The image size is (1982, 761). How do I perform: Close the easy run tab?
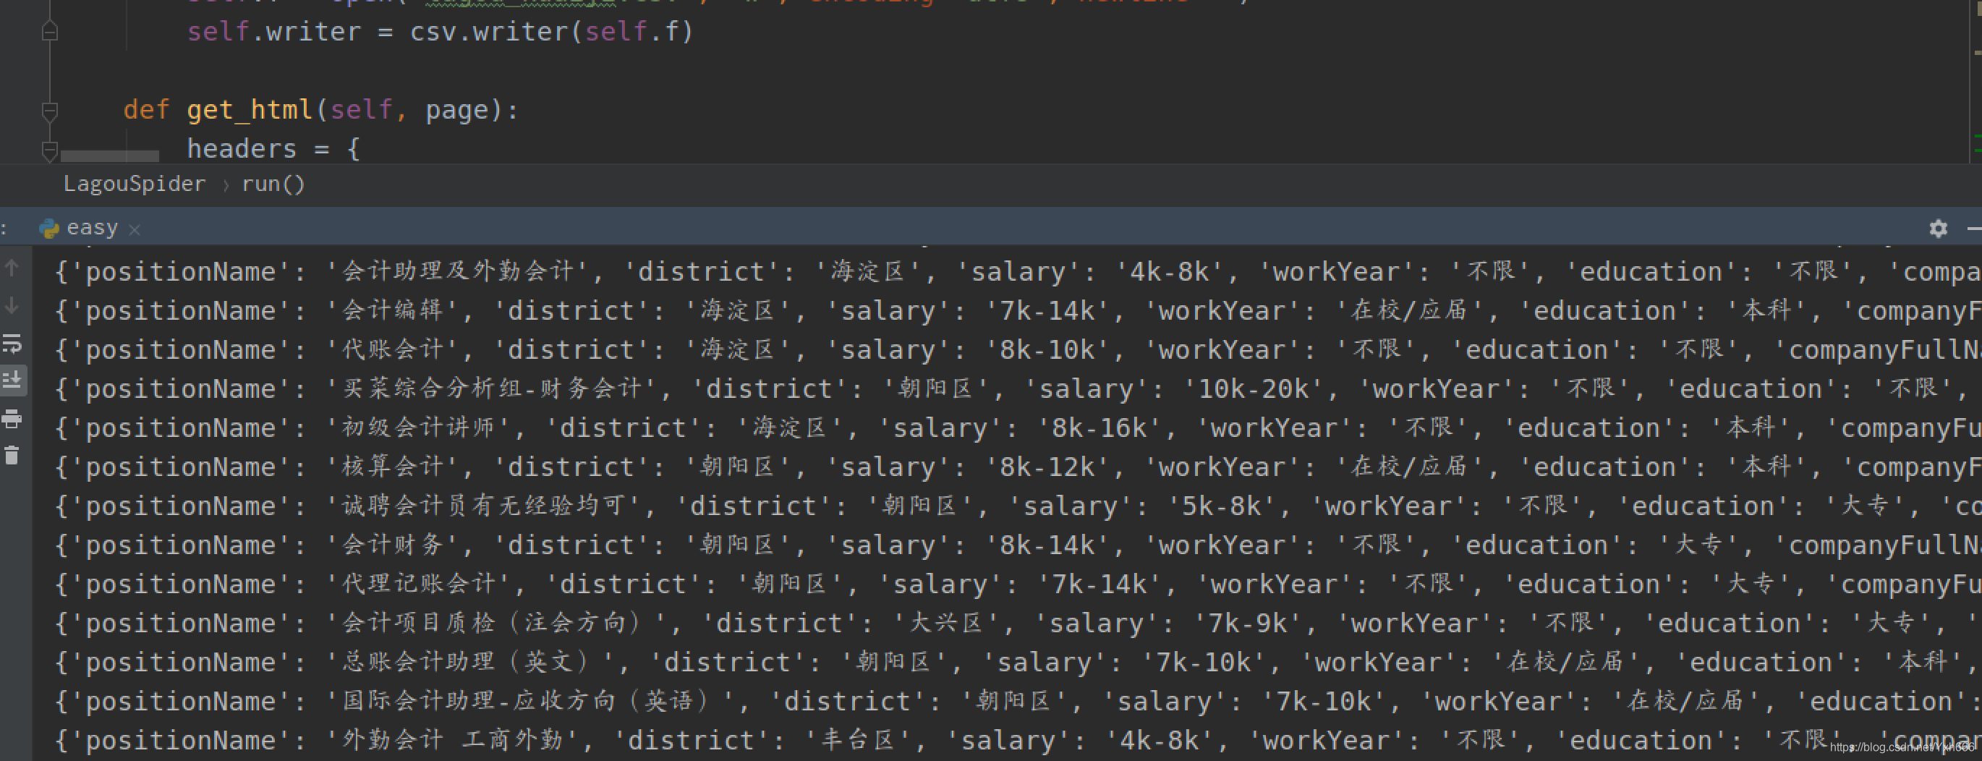click(135, 229)
